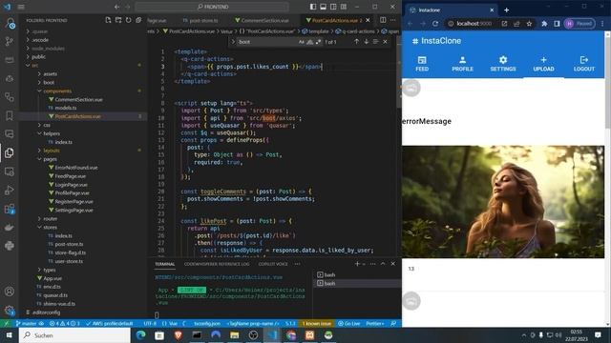Image resolution: width=611 pixels, height=343 pixels.
Task: Close the PostCardActions.vue editor tab
Action: point(368,20)
